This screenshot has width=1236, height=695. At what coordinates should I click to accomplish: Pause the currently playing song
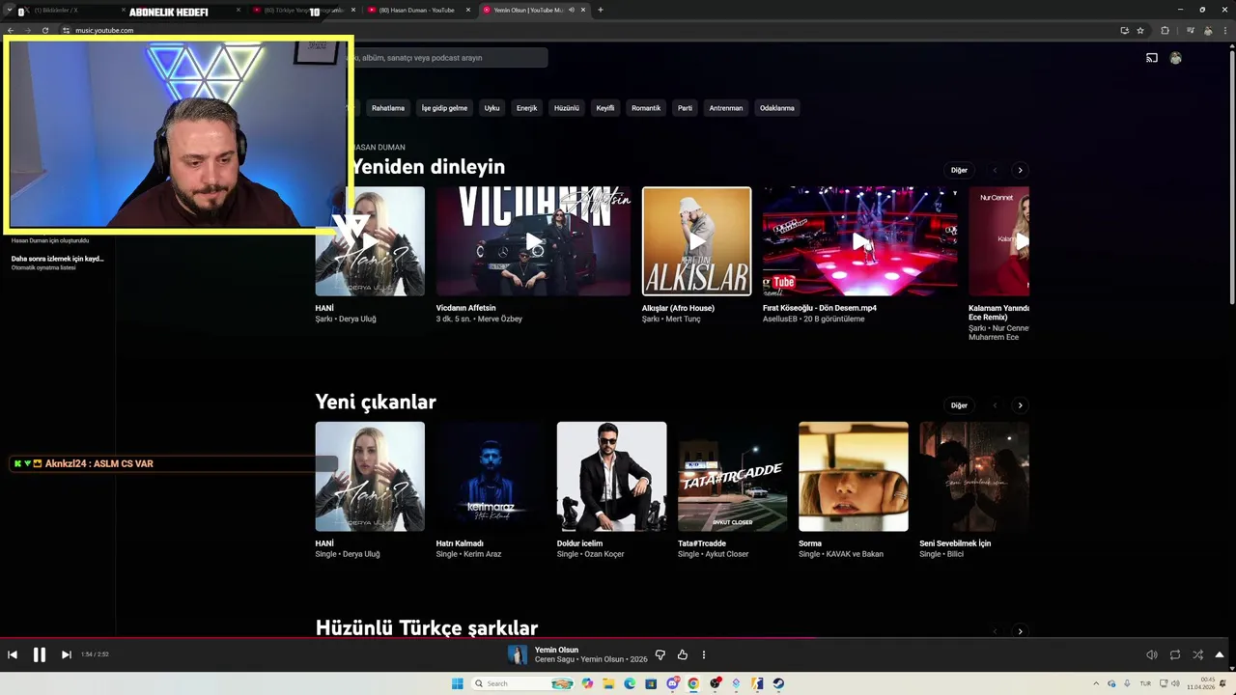coord(40,654)
